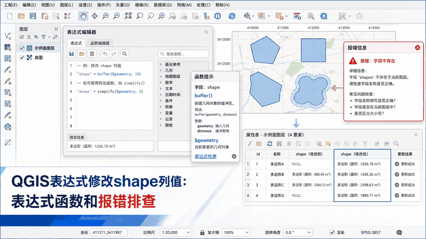The image size is (426, 239).
Task: Click the 示例面图层 layer color symbol swatch
Action: [x=30, y=48]
